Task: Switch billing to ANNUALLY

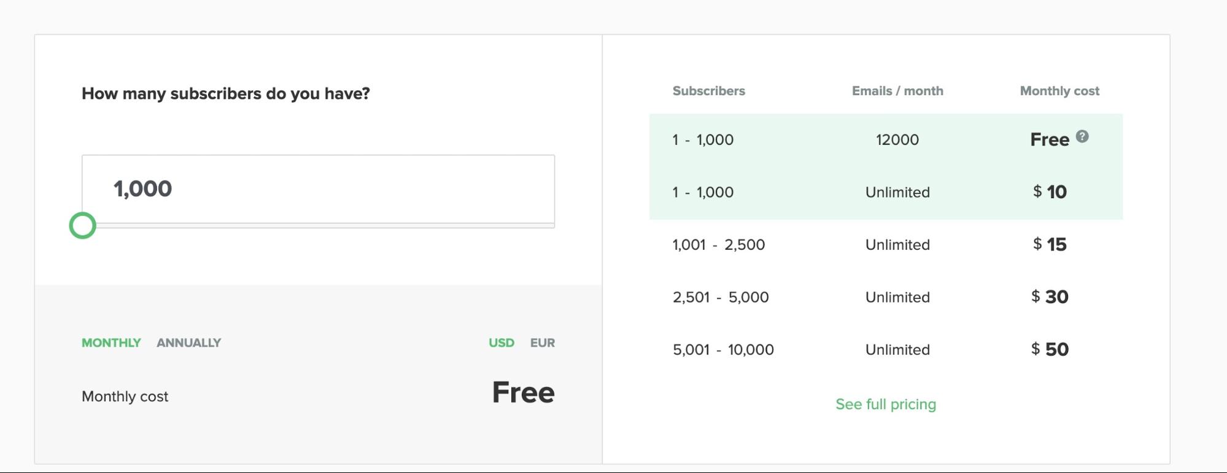Action: click(x=188, y=343)
